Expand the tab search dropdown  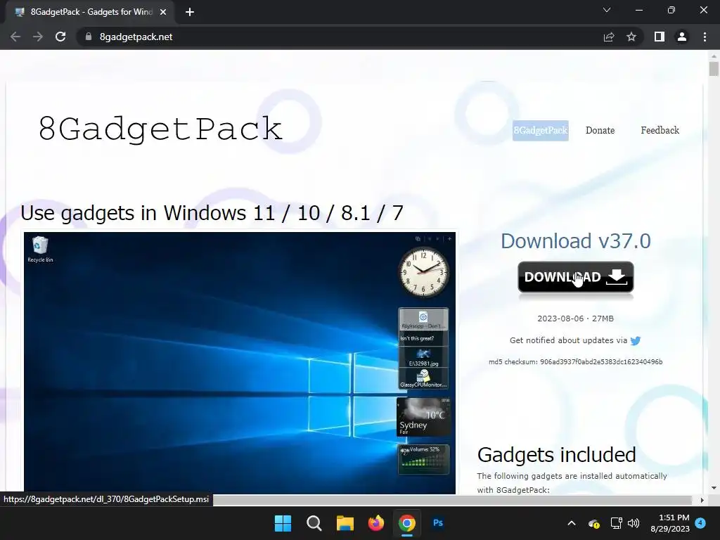[x=607, y=10]
